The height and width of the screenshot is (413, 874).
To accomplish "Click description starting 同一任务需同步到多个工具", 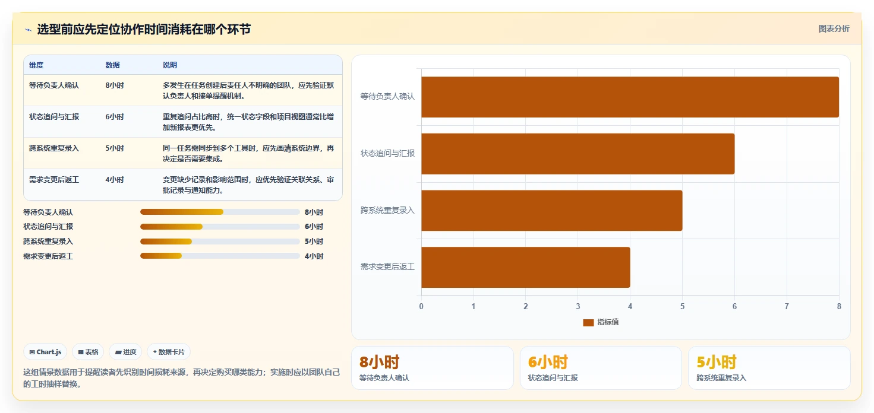I will (248, 153).
